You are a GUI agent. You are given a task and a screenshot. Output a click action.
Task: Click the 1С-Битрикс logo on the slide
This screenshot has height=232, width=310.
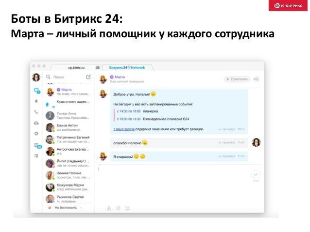tap(288, 5)
